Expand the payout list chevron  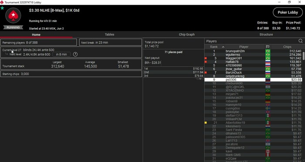coord(200,79)
